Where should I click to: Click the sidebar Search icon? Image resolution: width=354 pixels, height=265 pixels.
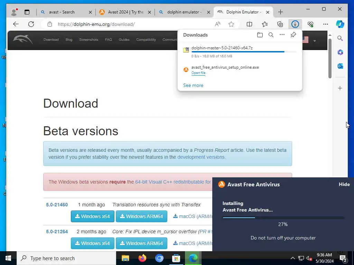pos(340,38)
